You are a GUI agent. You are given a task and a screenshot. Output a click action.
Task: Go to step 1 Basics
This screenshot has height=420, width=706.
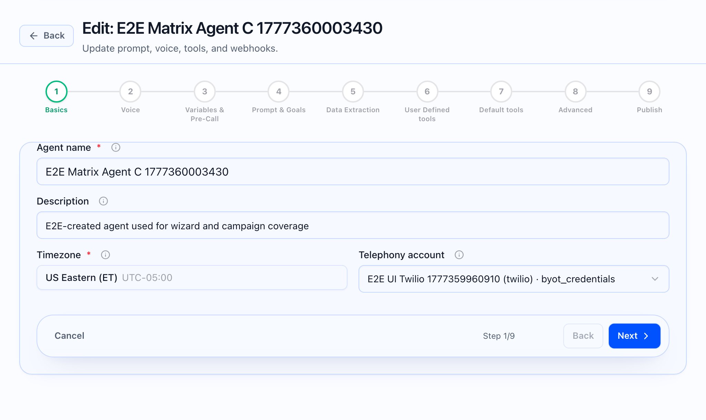coord(57,92)
